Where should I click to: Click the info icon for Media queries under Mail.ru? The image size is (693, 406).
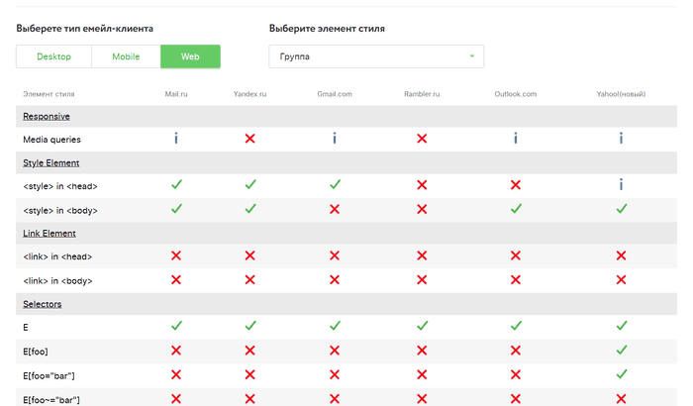(176, 139)
